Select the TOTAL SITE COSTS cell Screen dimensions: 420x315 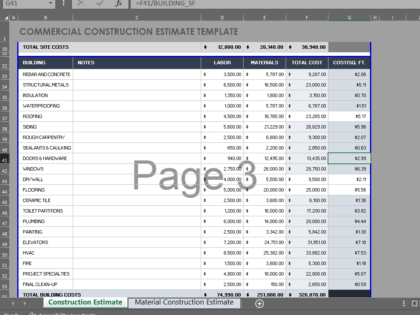[45, 47]
